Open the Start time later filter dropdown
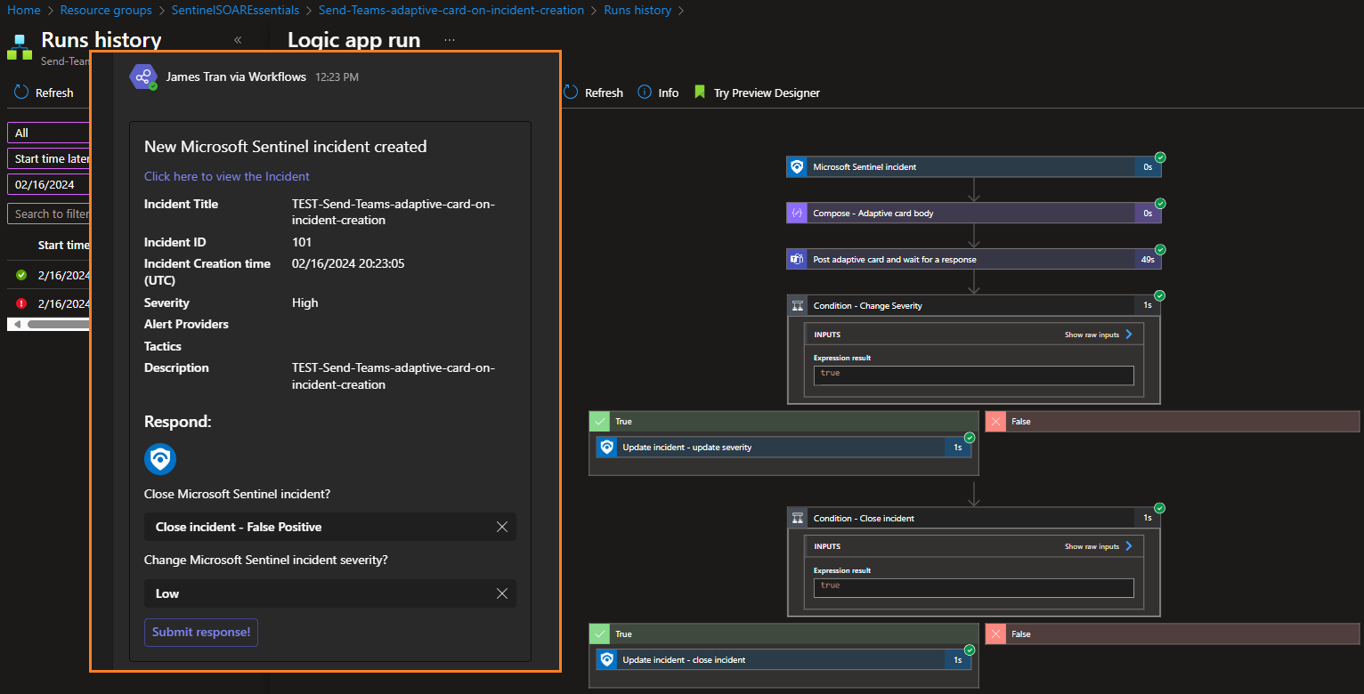Screen dimensions: 1364x694 click(x=49, y=158)
